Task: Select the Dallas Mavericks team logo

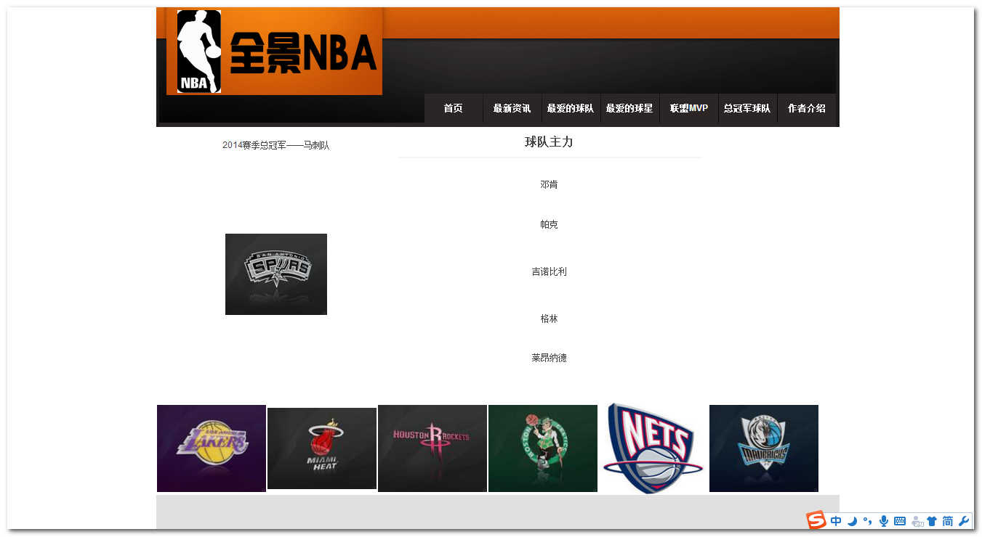Action: click(764, 448)
